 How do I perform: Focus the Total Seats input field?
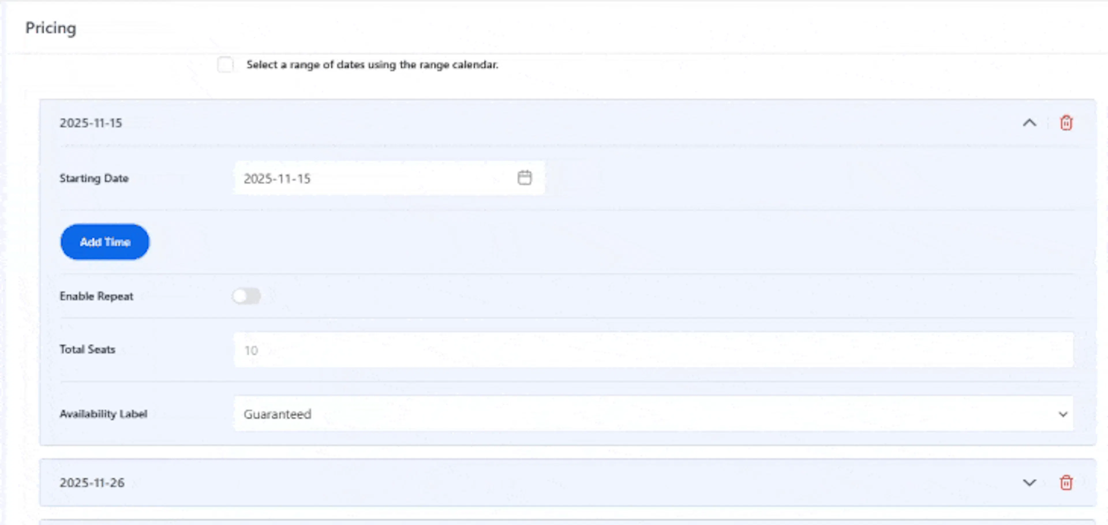653,350
